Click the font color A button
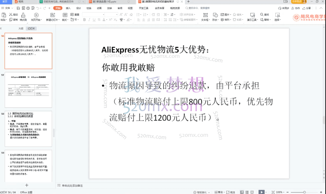This screenshot has height=194, width=326. click(x=104, y=20)
